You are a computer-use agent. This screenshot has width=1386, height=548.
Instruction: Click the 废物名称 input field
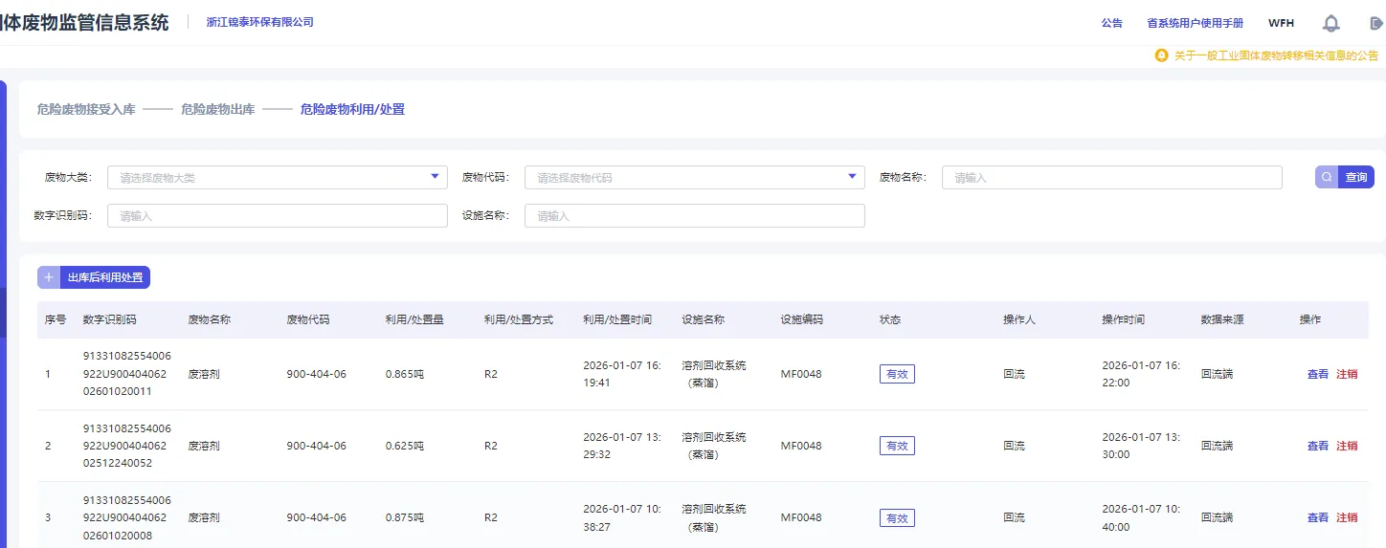pyautogui.click(x=1112, y=177)
